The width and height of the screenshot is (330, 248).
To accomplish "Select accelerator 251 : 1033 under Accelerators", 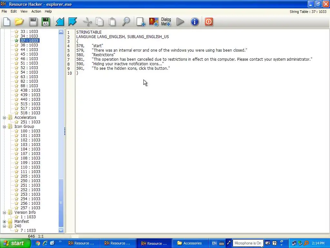I will pos(30,122).
